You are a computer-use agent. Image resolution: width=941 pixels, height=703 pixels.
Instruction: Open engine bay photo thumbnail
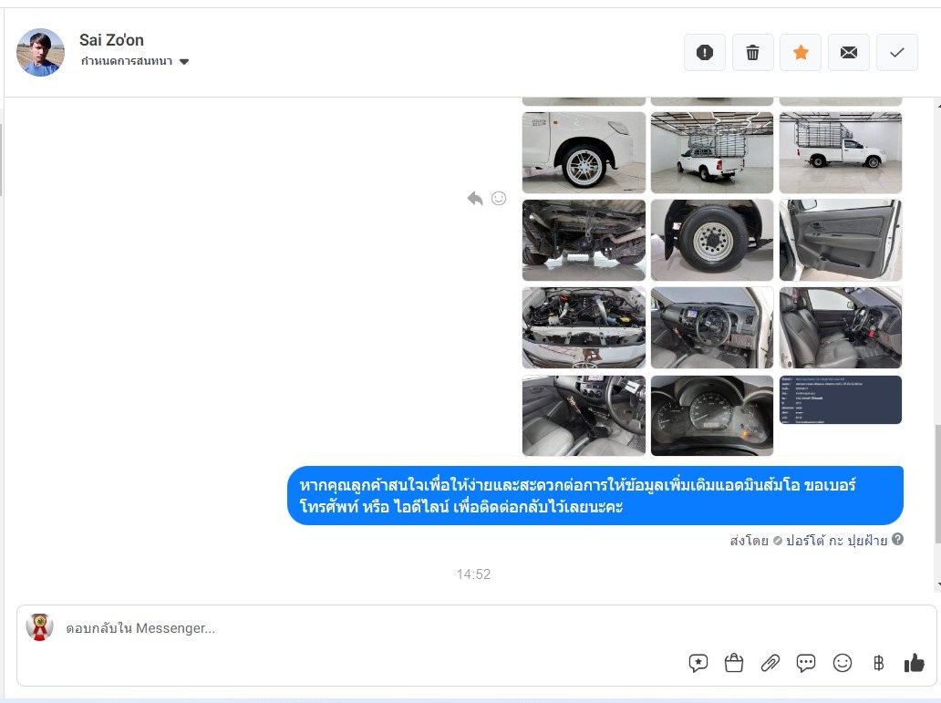click(584, 327)
